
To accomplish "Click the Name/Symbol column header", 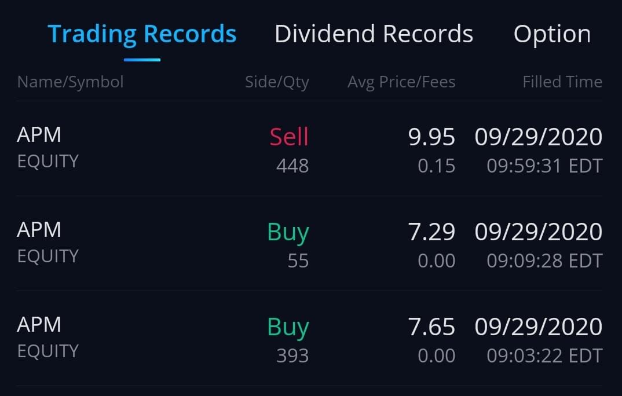I will (x=71, y=82).
